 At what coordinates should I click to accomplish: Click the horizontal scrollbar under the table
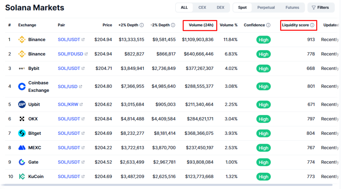(x=167, y=185)
